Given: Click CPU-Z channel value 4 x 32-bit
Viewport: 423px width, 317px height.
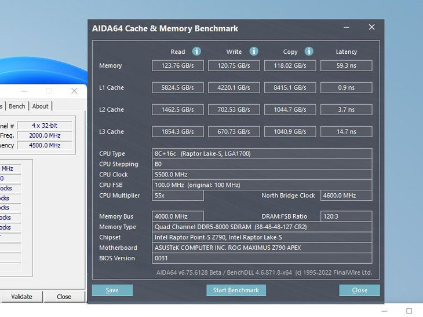Looking at the screenshot, I should coord(45,126).
